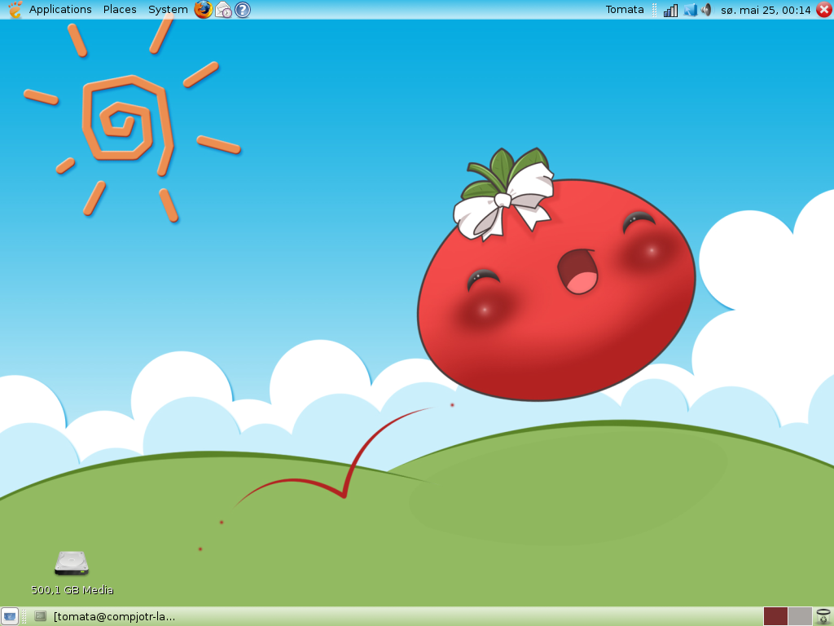The height and width of the screenshot is (626, 834).
Task: Click the Show Desktop button
Action: (10, 616)
